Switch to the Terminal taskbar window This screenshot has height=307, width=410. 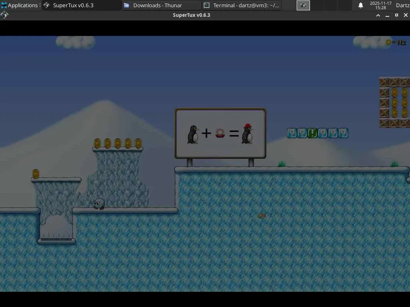(242, 5)
